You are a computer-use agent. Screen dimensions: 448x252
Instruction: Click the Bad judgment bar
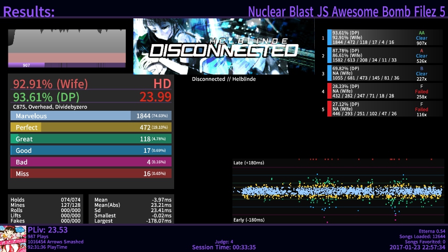tap(91, 162)
